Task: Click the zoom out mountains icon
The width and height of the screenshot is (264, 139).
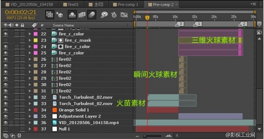Action: tap(137, 136)
